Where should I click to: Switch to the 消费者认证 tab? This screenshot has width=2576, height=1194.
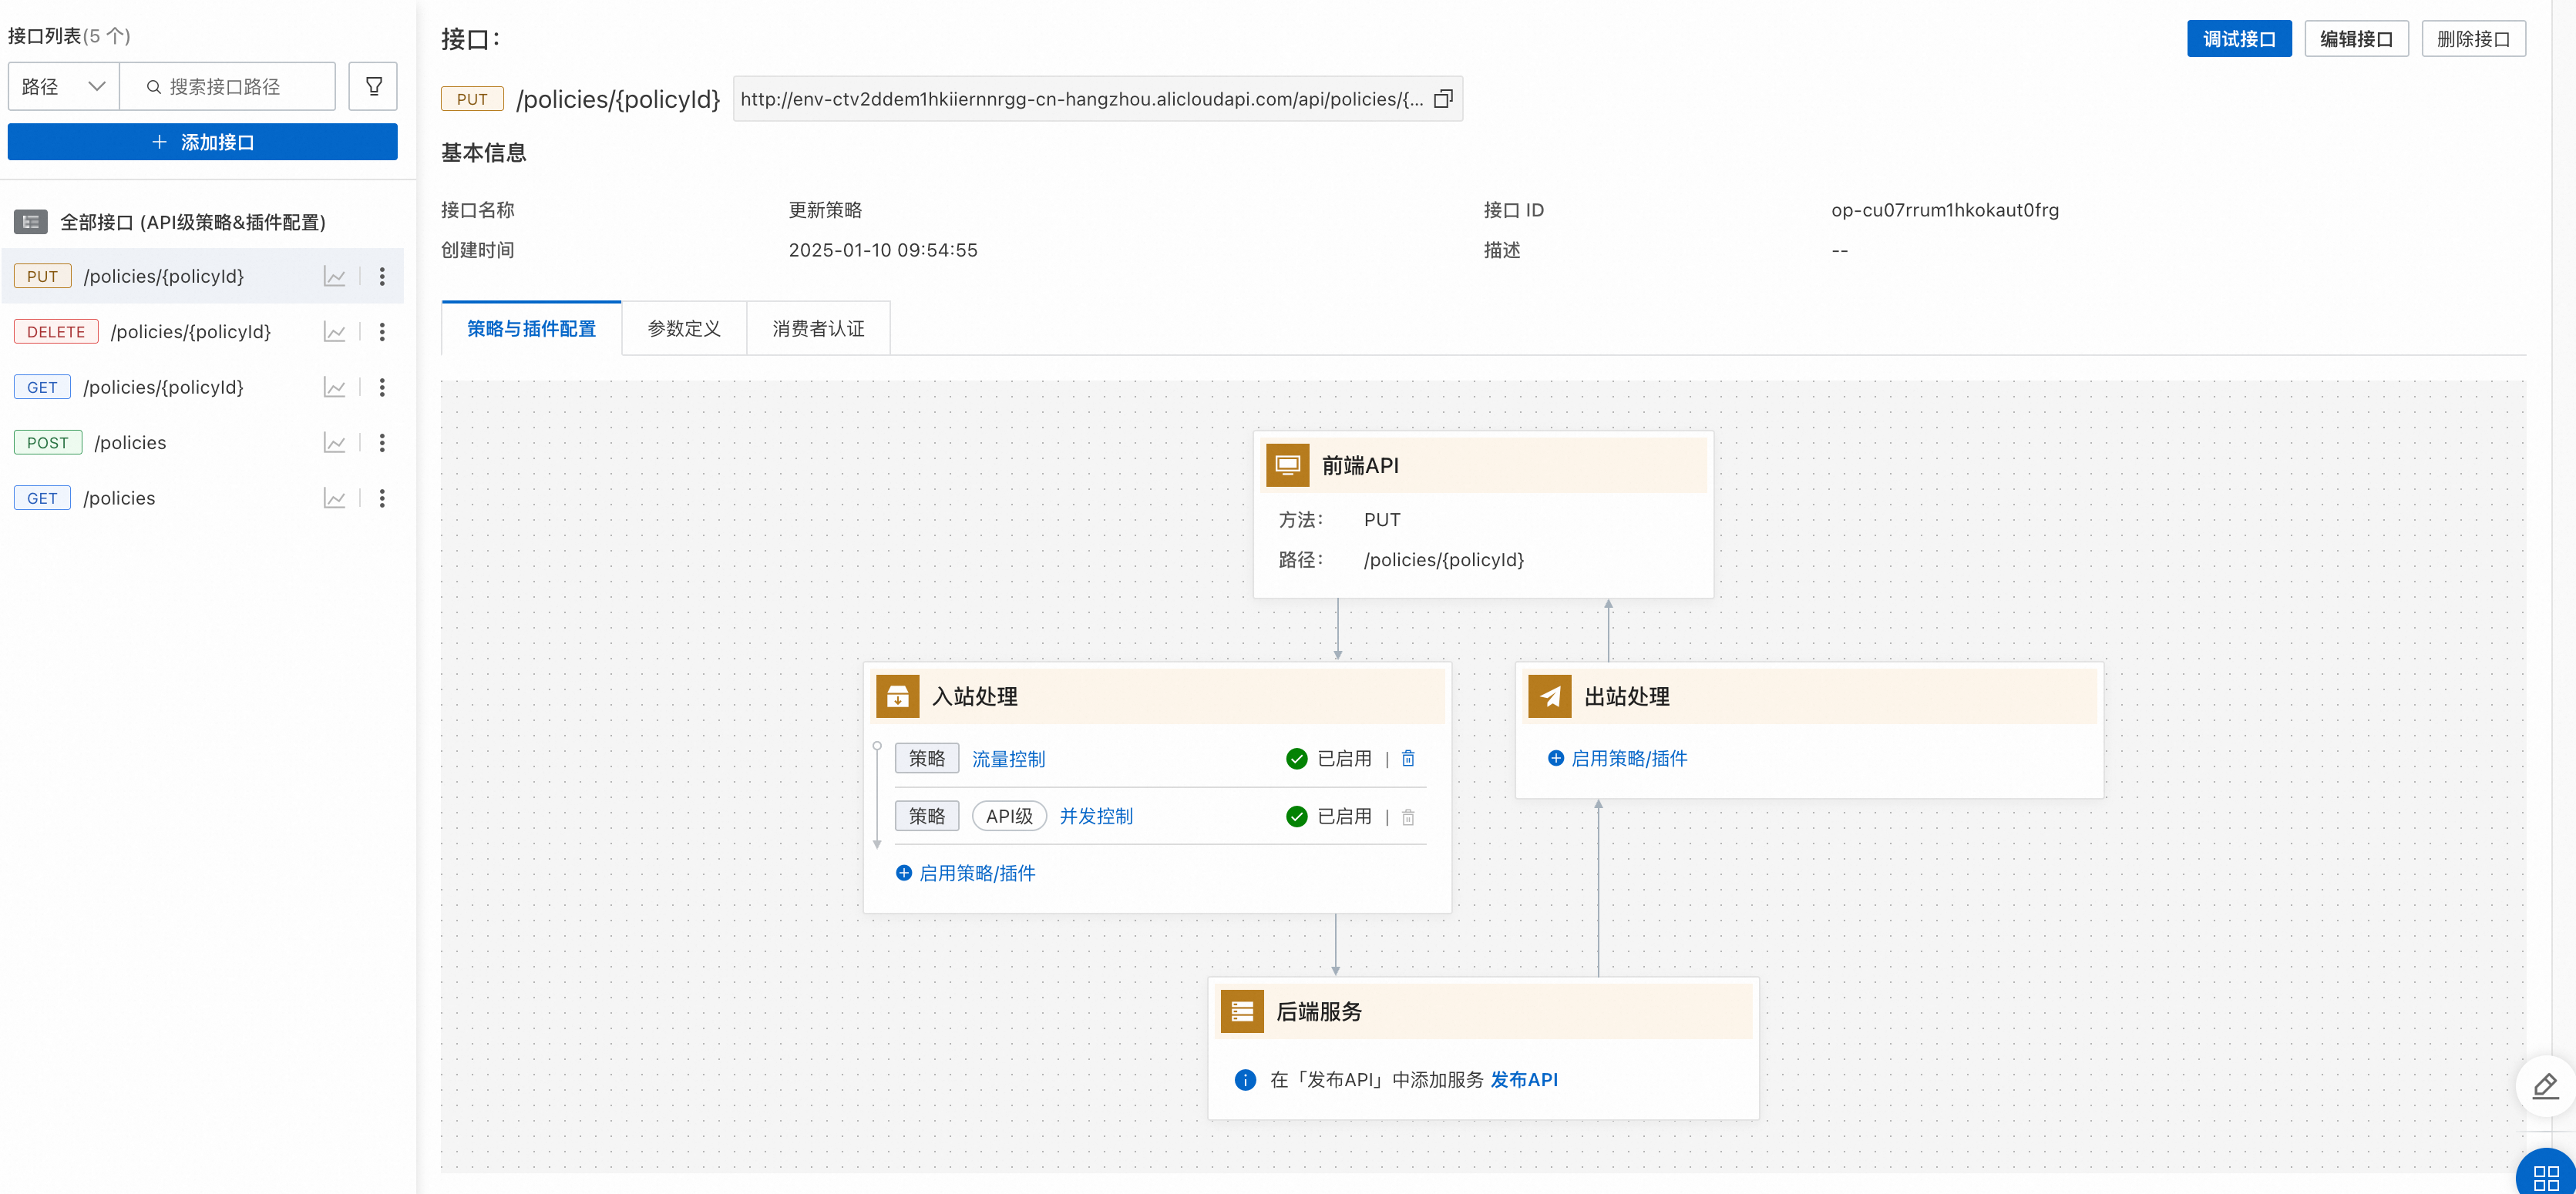817,329
